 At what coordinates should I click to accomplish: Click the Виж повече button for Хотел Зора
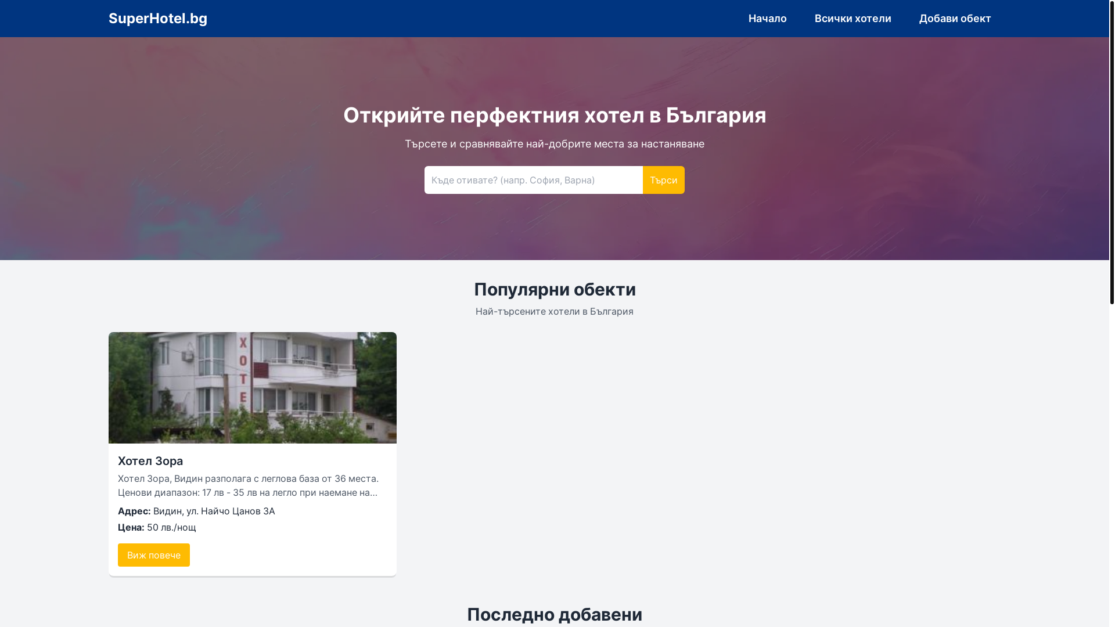point(153,555)
